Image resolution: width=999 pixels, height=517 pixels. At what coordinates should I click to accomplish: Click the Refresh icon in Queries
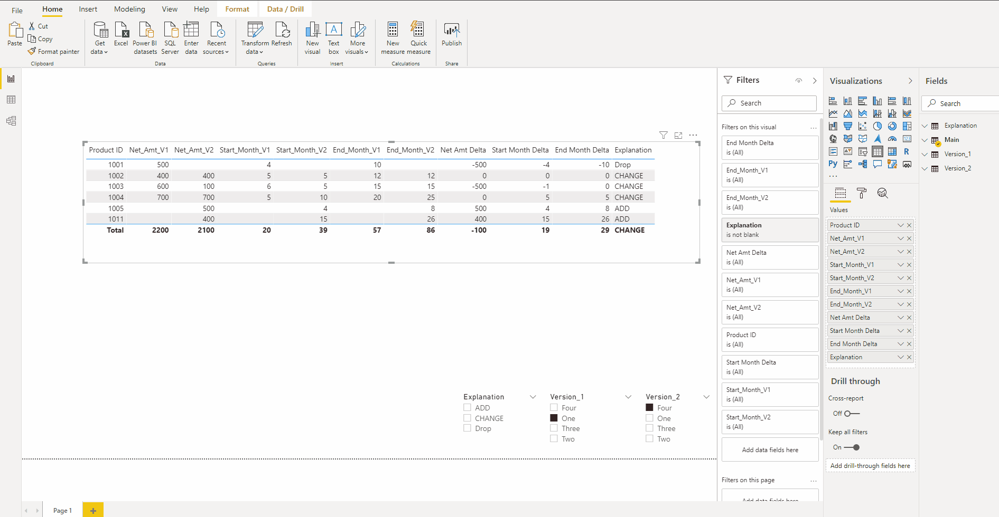click(282, 35)
